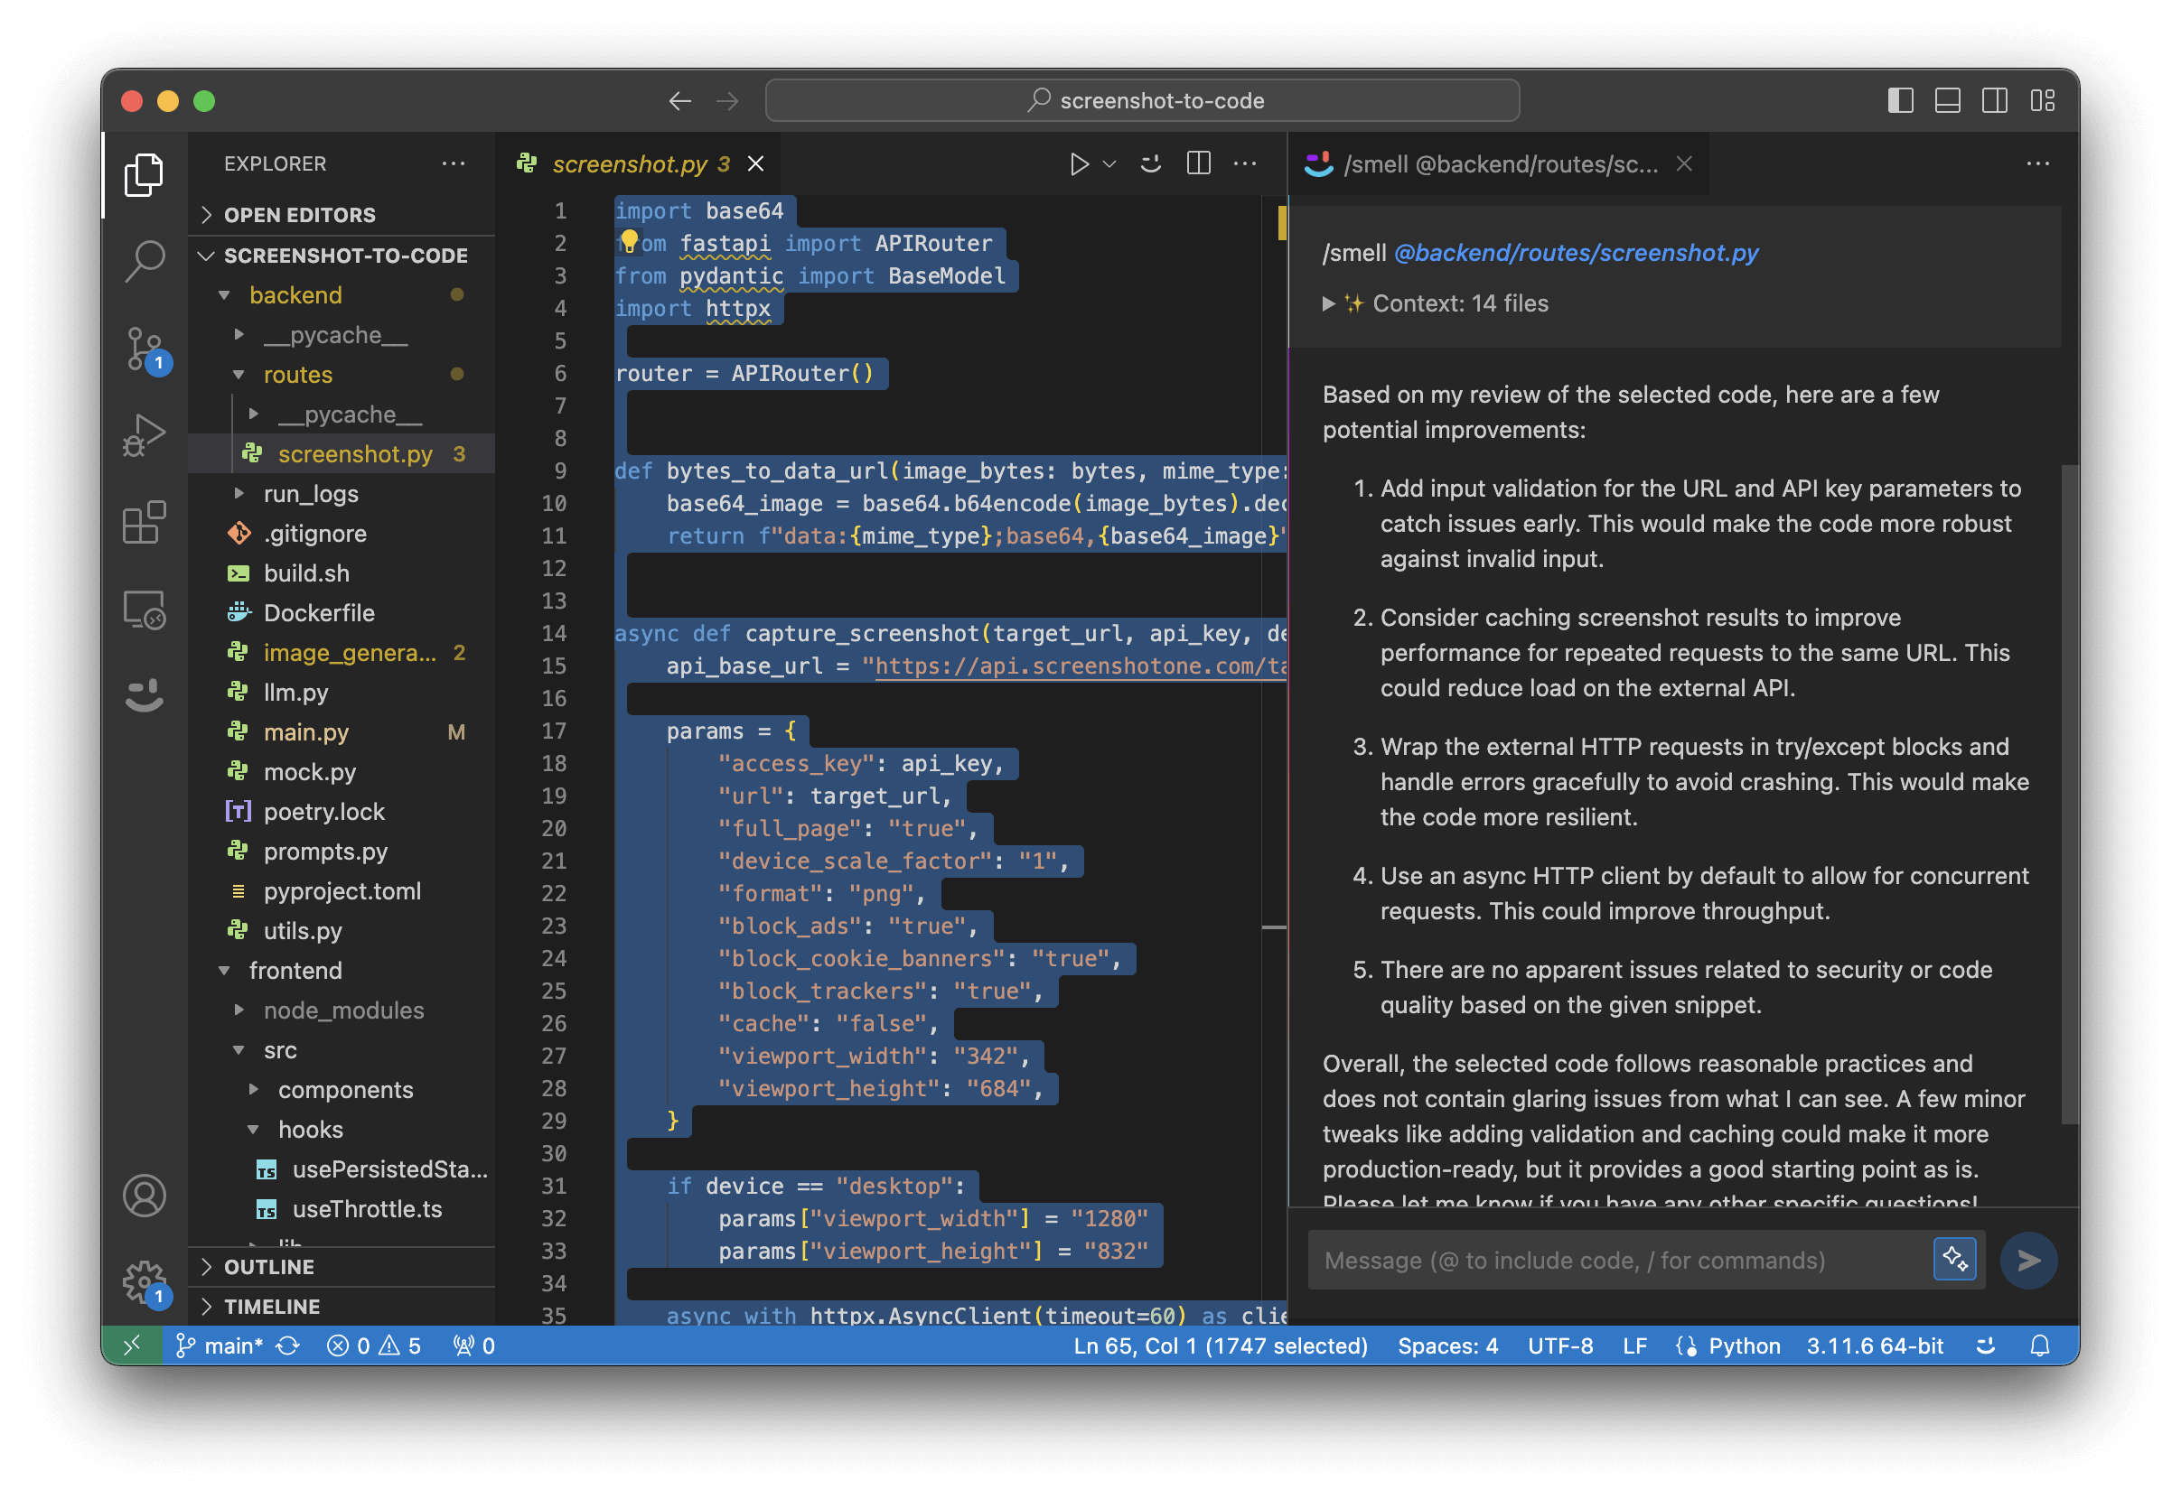Click Ln 65, Col 1 cursor position
Image resolution: width=2181 pixels, height=1499 pixels.
click(1220, 1345)
